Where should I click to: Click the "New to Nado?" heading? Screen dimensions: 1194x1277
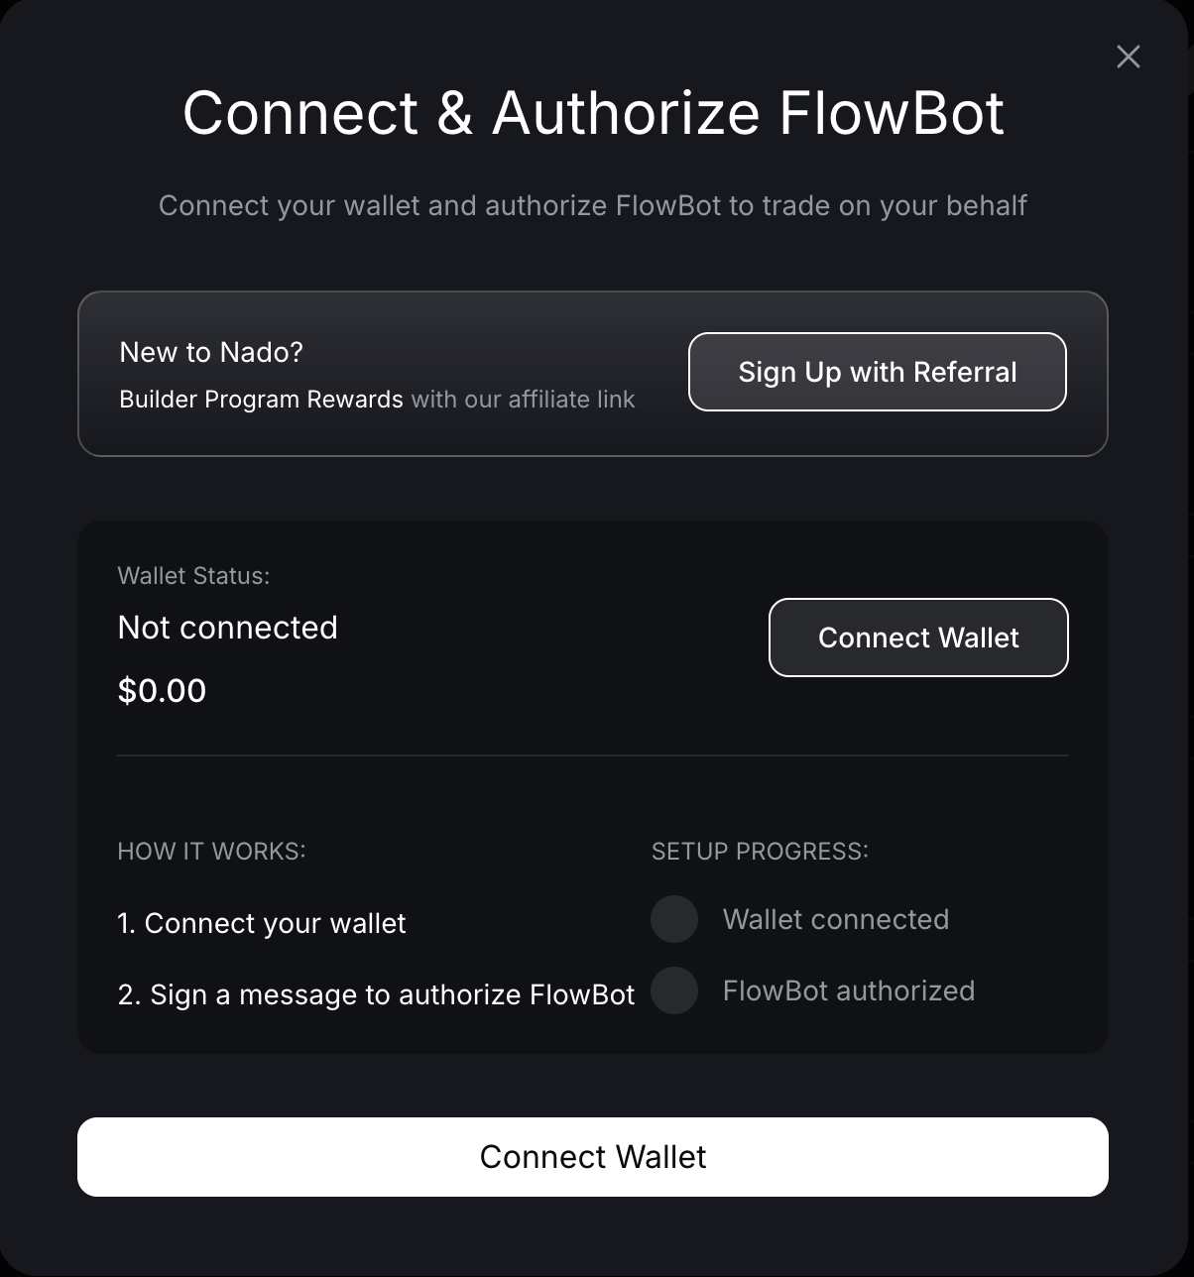pyautogui.click(x=211, y=352)
